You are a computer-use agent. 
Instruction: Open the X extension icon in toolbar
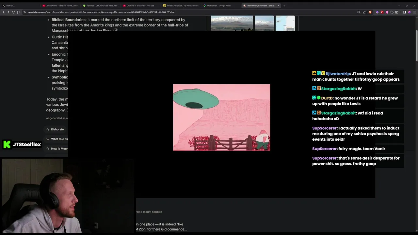click(x=387, y=12)
